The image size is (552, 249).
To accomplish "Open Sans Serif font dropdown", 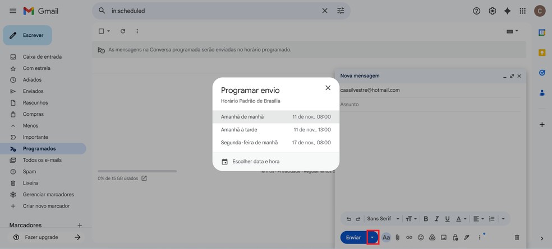I will pos(383,219).
